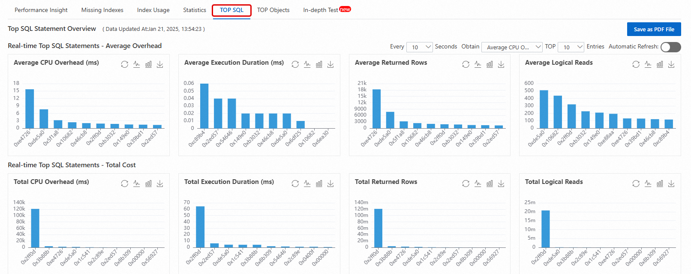
Task: Download the Average CPU Overhead chart
Action: (x=160, y=64)
